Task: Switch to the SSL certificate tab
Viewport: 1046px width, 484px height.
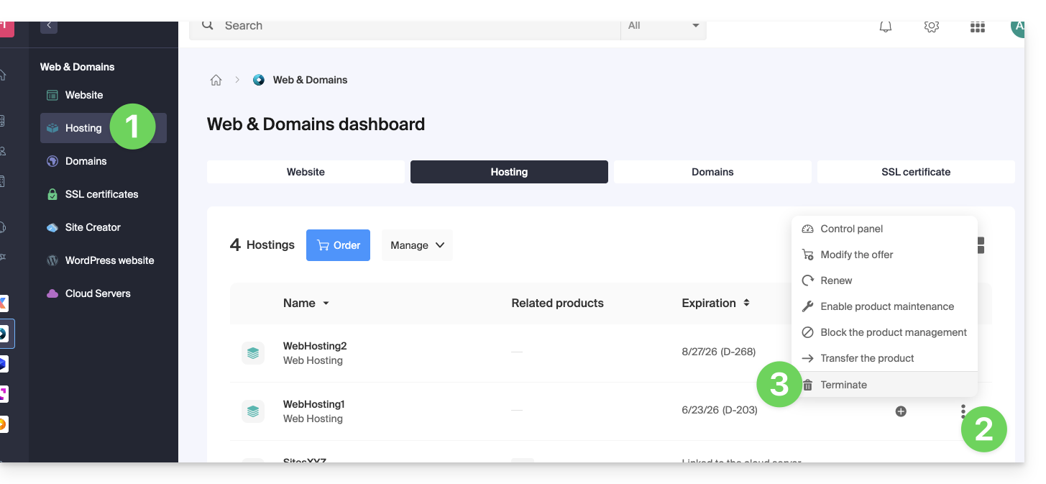Action: tap(916, 172)
